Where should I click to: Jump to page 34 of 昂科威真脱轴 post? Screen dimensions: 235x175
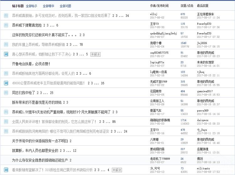[127, 16]
